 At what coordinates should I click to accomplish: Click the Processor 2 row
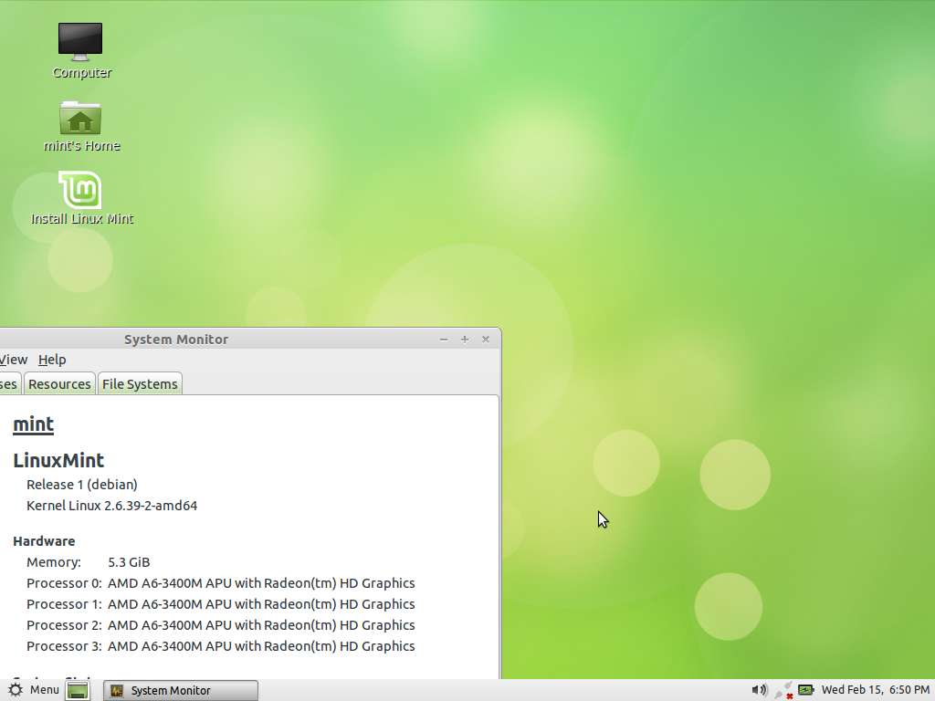[221, 624]
